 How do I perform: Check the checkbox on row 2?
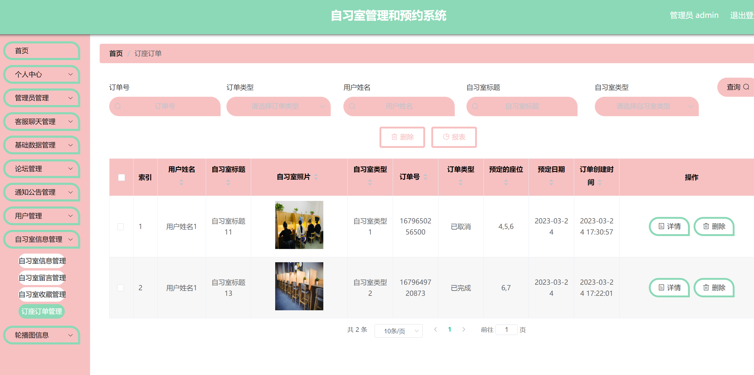coord(121,287)
